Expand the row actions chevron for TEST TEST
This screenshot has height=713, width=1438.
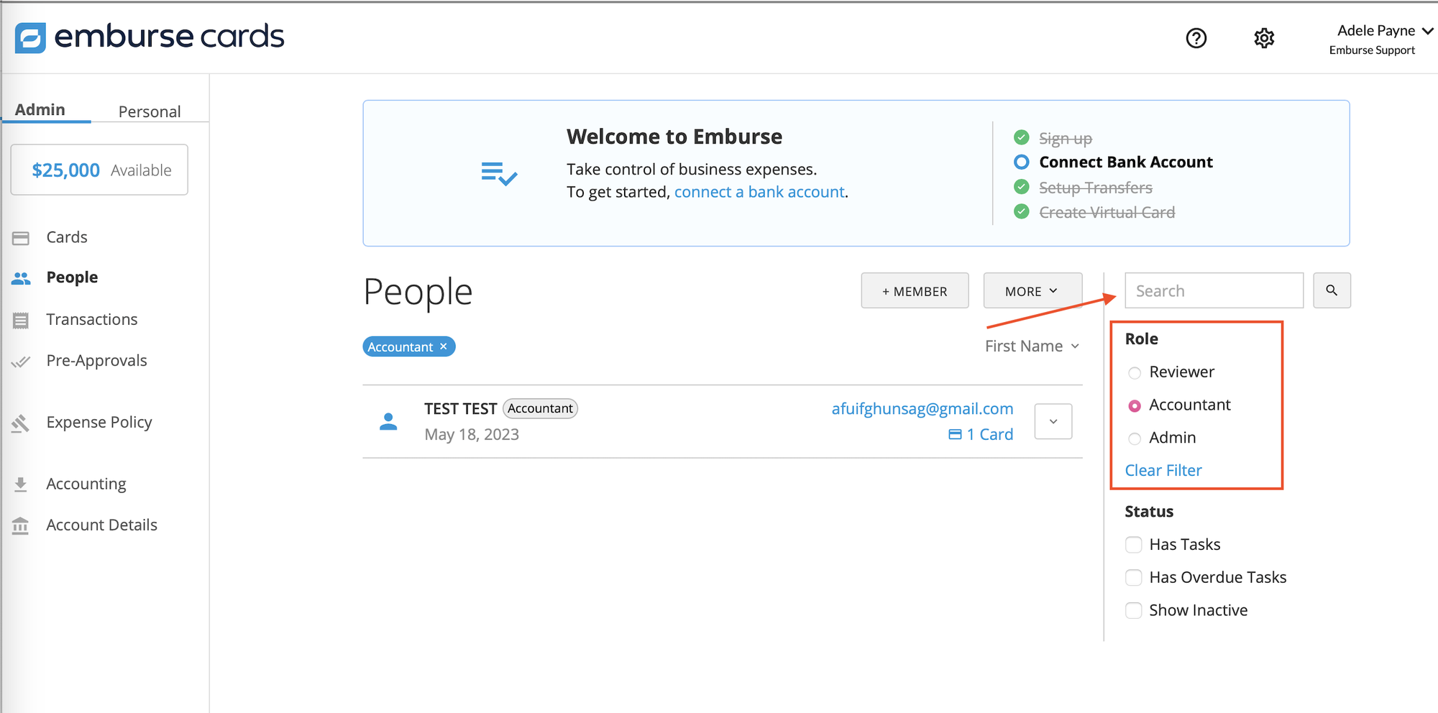click(1053, 421)
